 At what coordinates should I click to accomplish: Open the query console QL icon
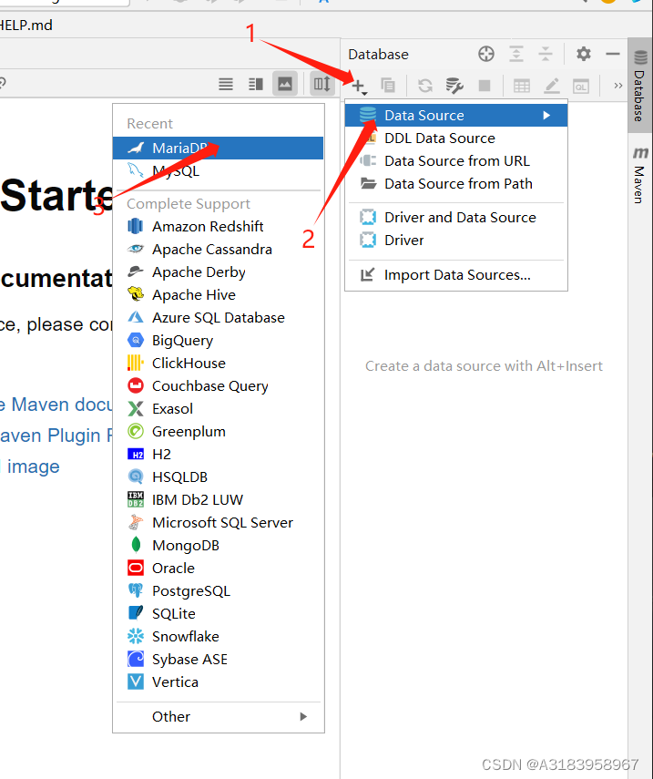tap(581, 86)
